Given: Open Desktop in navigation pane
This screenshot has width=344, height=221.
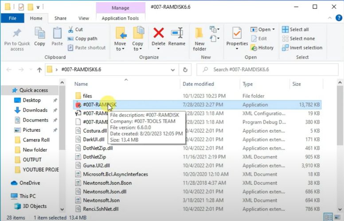Looking at the screenshot, I should point(31,100).
